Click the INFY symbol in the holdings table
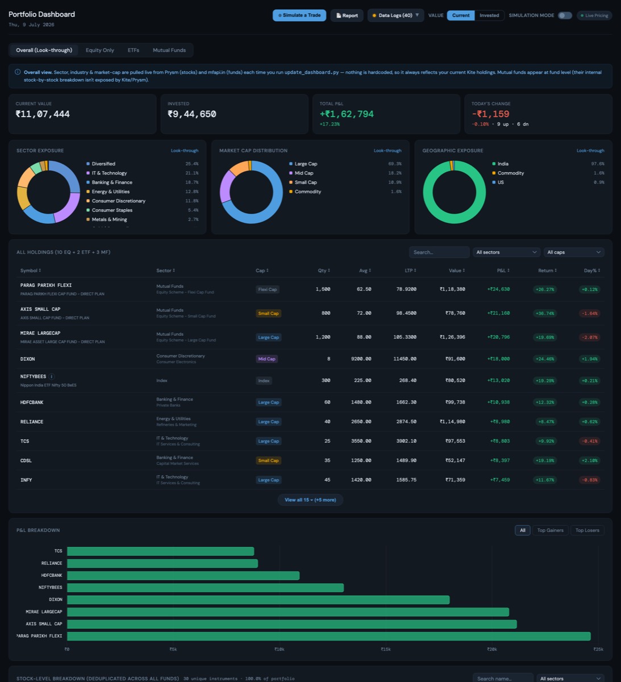The image size is (621, 682). [26, 480]
